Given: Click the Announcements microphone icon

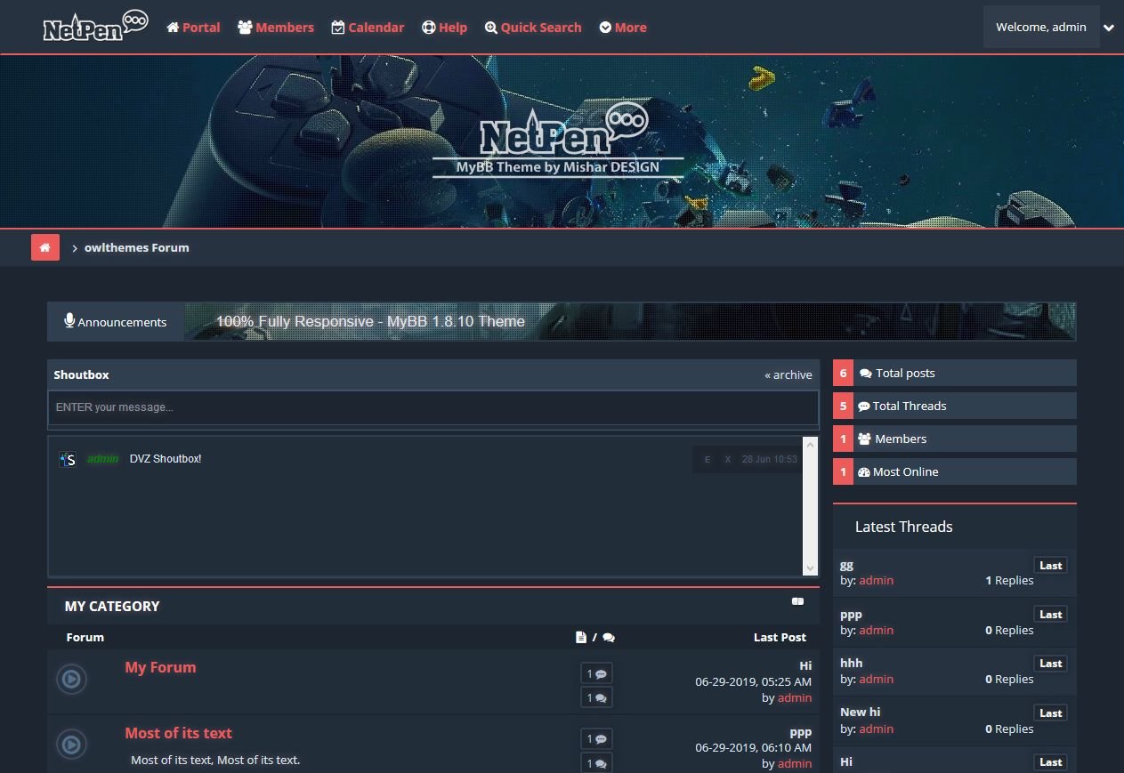Looking at the screenshot, I should coord(69,320).
